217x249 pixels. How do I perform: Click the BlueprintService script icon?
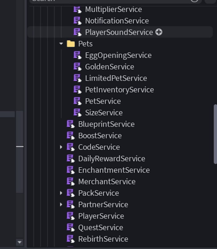click(x=71, y=124)
